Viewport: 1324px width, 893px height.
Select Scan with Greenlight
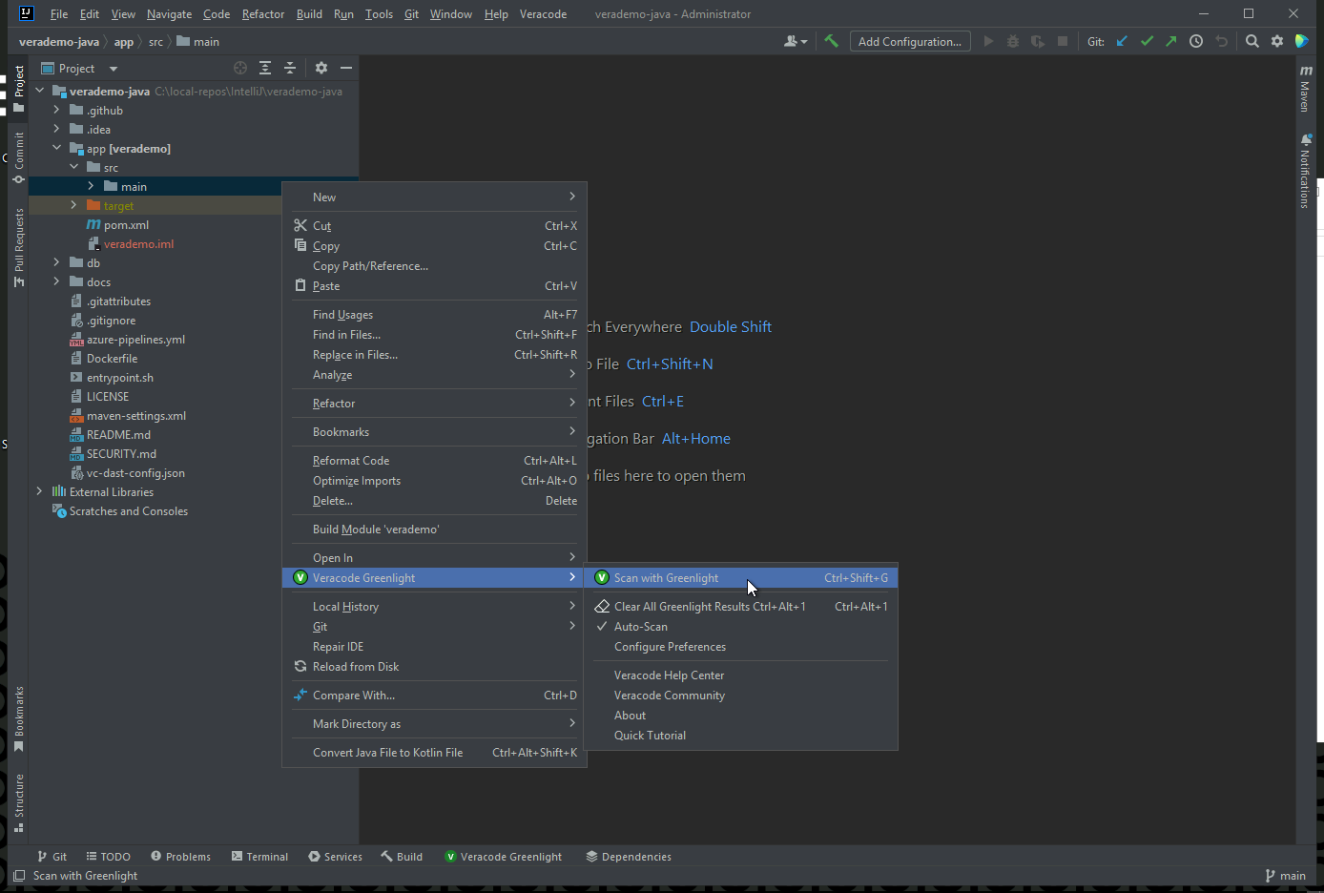click(740, 578)
